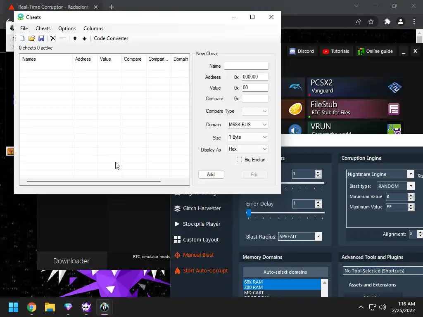Click the New cheat list icon

click(22, 38)
